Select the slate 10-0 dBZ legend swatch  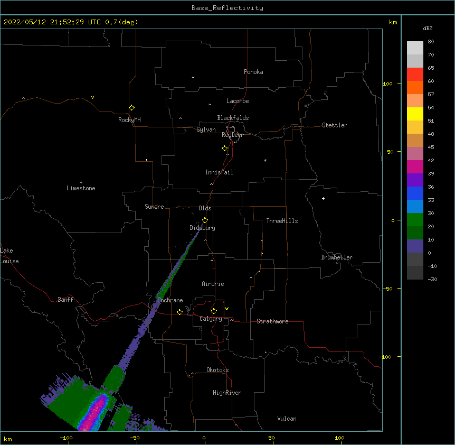[x=415, y=246]
